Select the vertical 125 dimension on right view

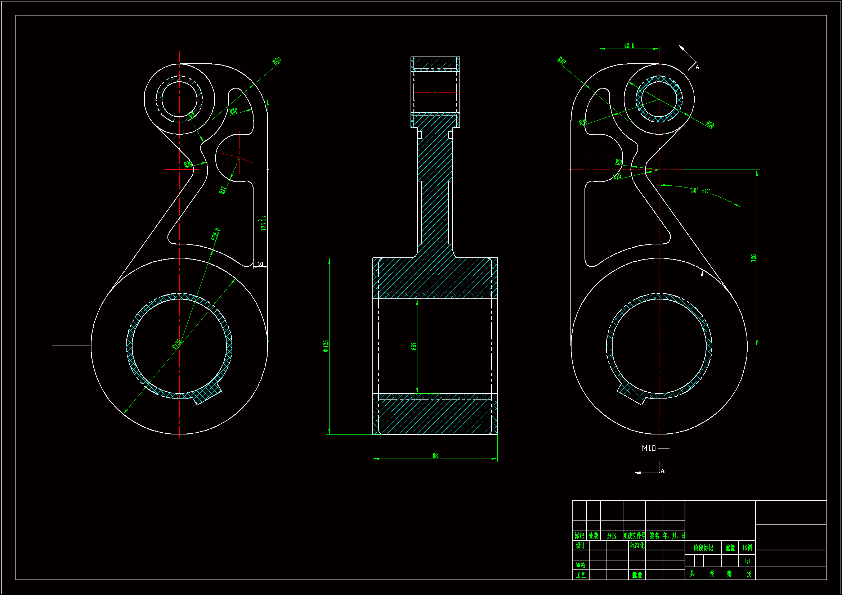(754, 258)
